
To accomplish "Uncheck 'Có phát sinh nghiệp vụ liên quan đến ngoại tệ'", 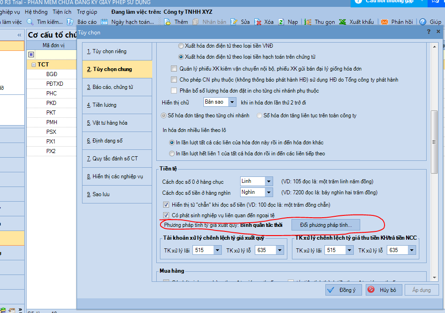I will 166,215.
